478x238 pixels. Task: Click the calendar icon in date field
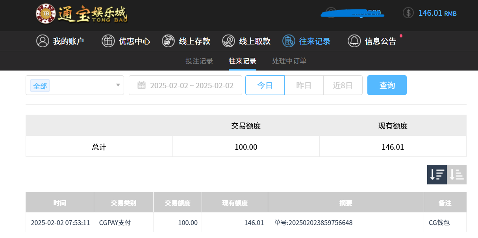141,85
